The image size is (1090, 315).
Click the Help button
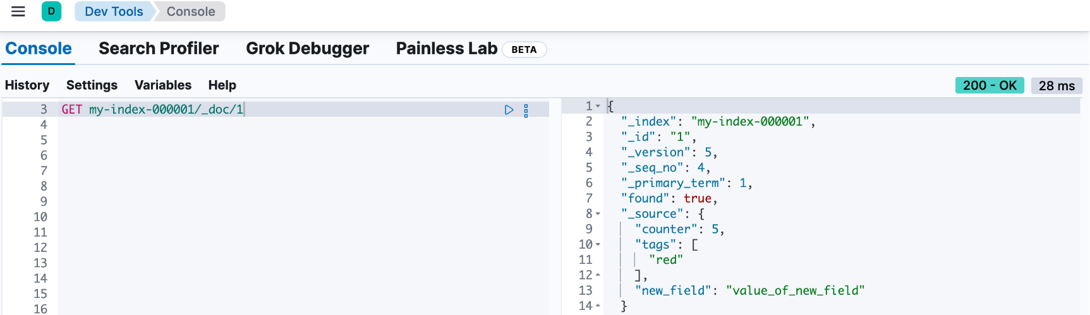coord(222,85)
